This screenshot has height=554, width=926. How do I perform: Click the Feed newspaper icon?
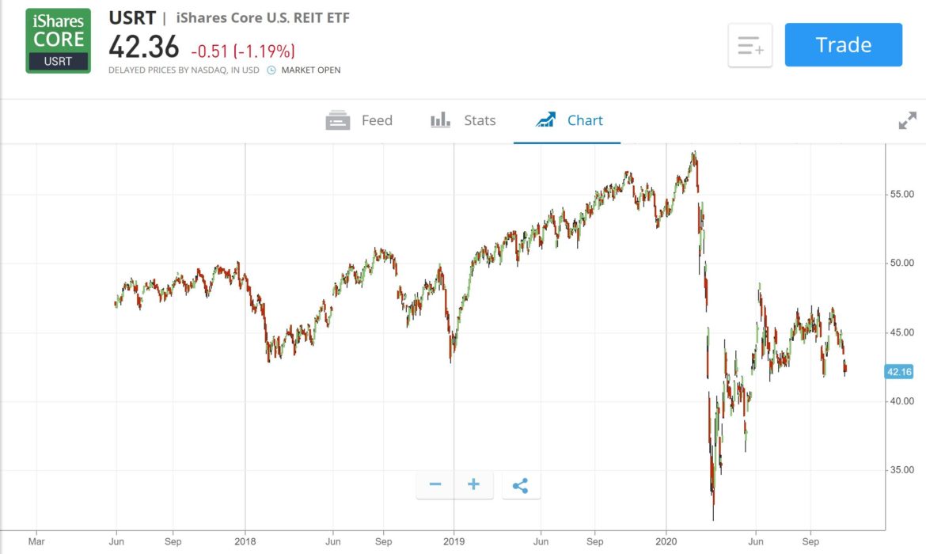point(338,120)
